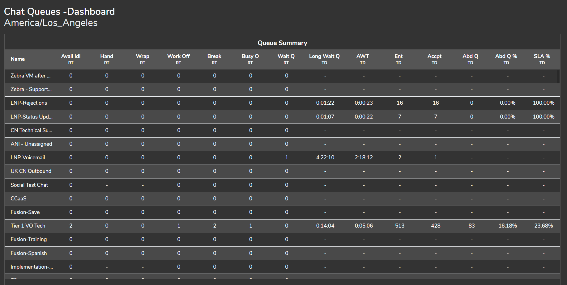The image size is (567, 285).
Task: Click the table's vertical scrollbar thumb
Action: pyautogui.click(x=558, y=76)
